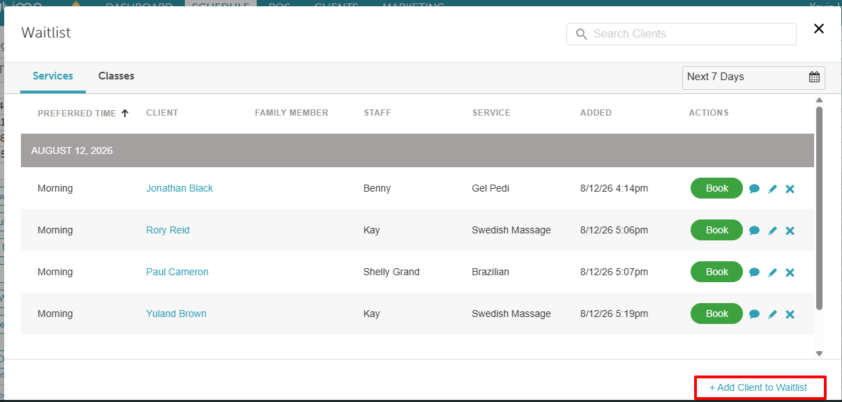Click the waitlist vertical scrollbar thumb
This screenshot has width=842, height=402.
[820, 208]
